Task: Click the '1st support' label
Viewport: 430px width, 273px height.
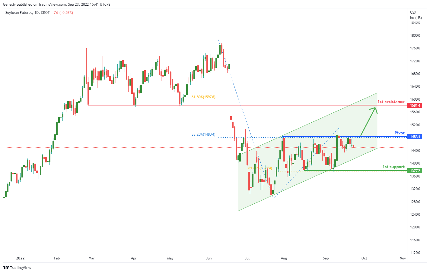Action: pos(393,167)
